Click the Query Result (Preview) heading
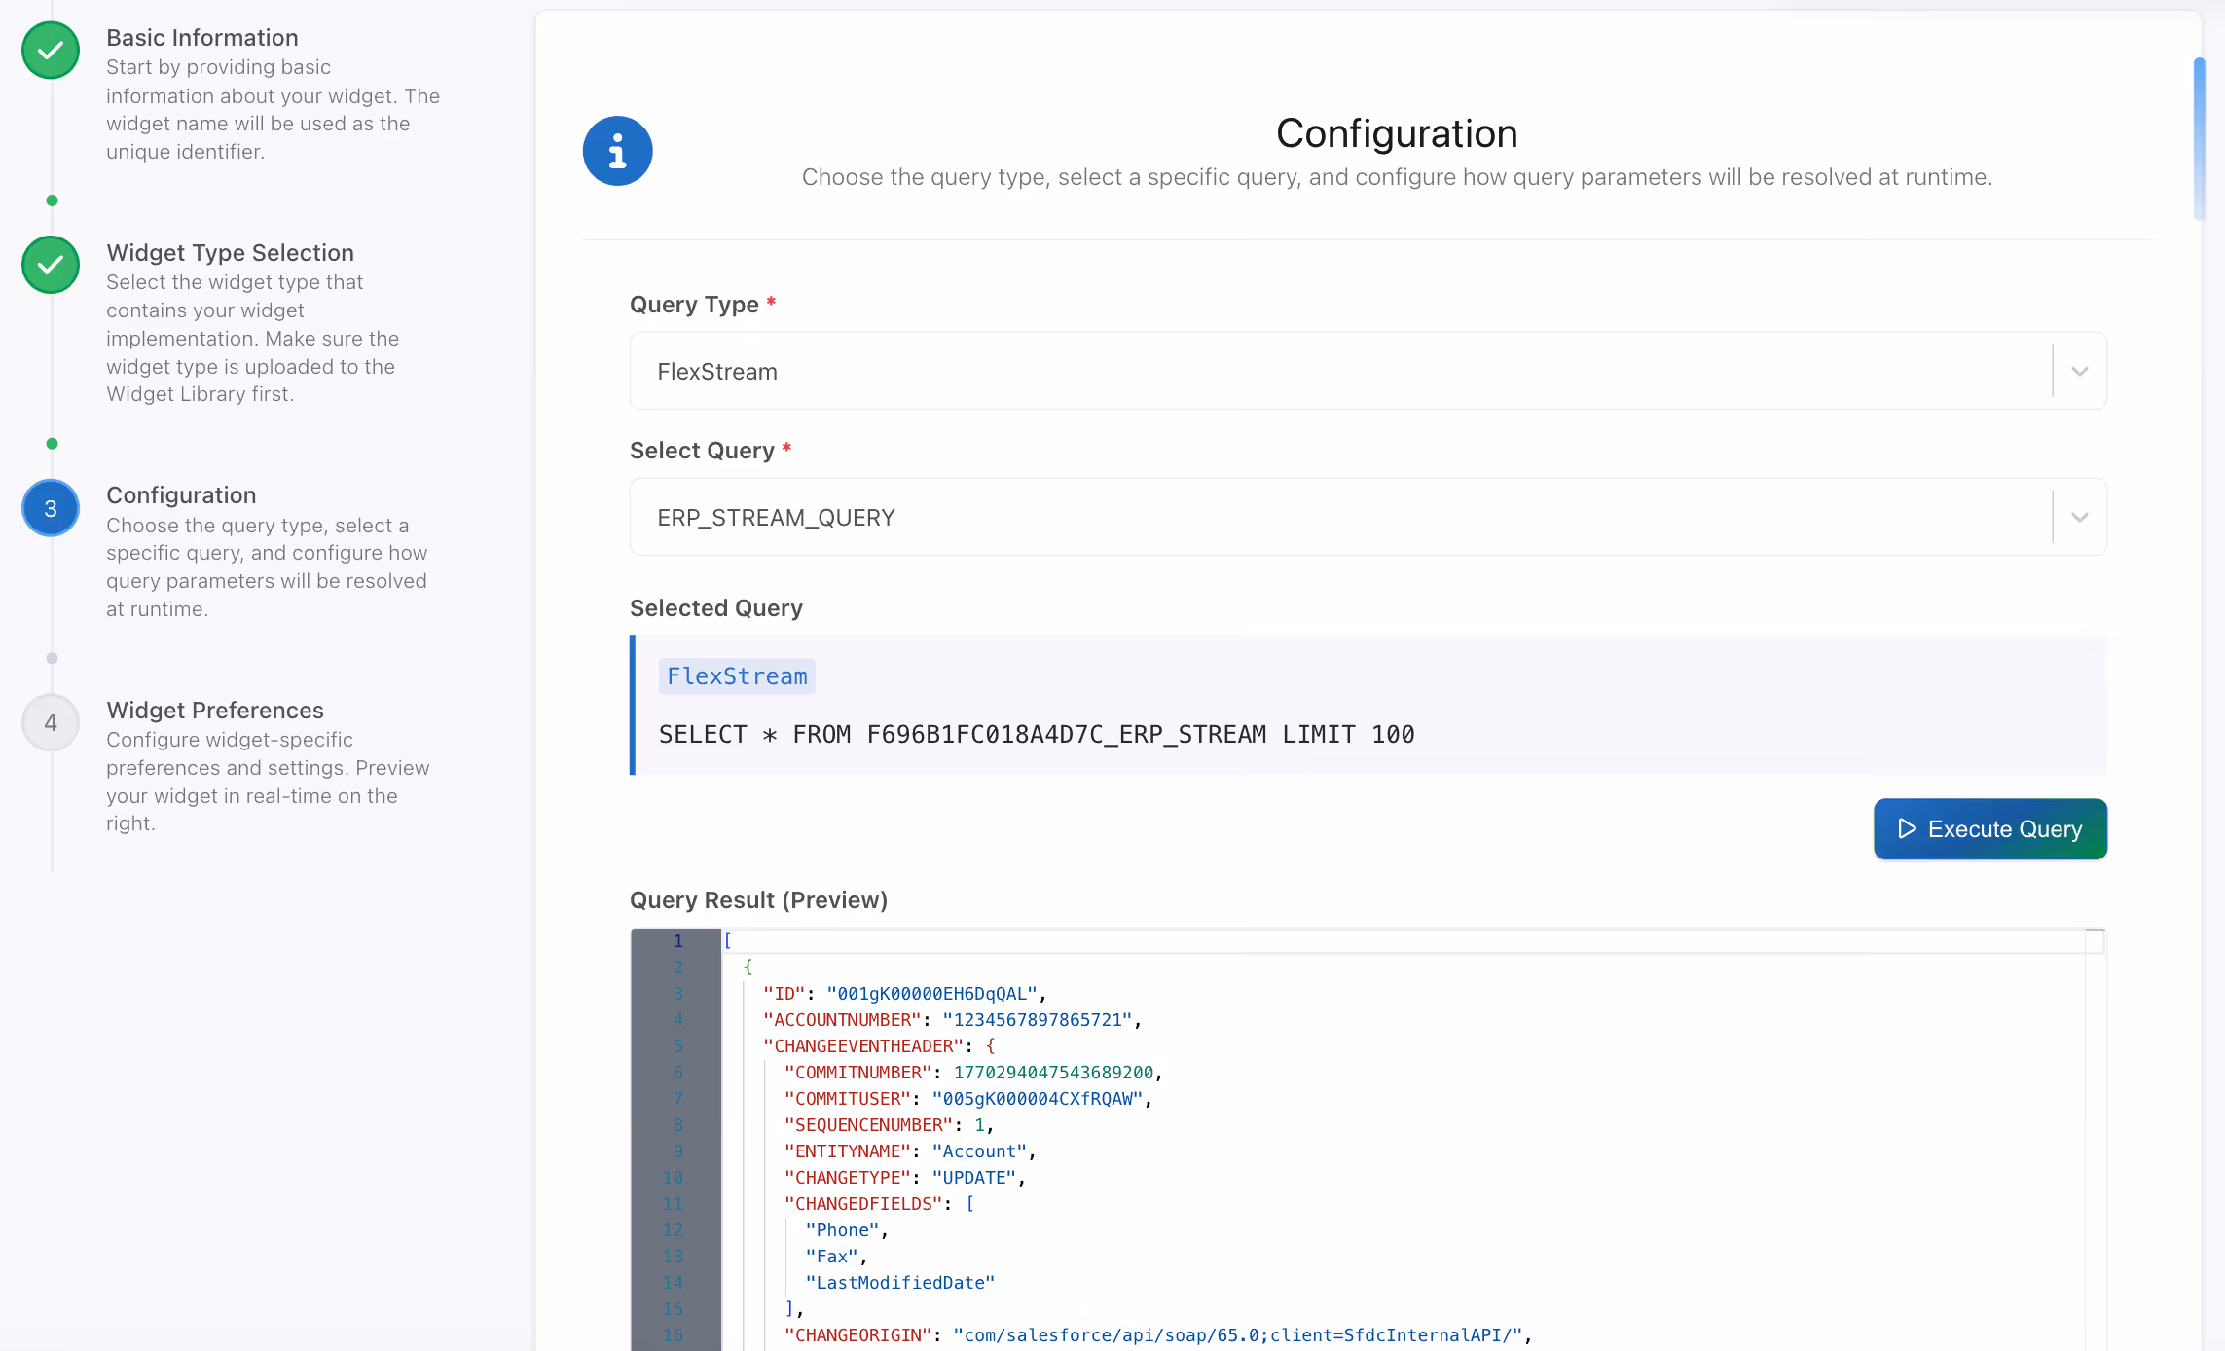The width and height of the screenshot is (2225, 1351). tap(759, 900)
